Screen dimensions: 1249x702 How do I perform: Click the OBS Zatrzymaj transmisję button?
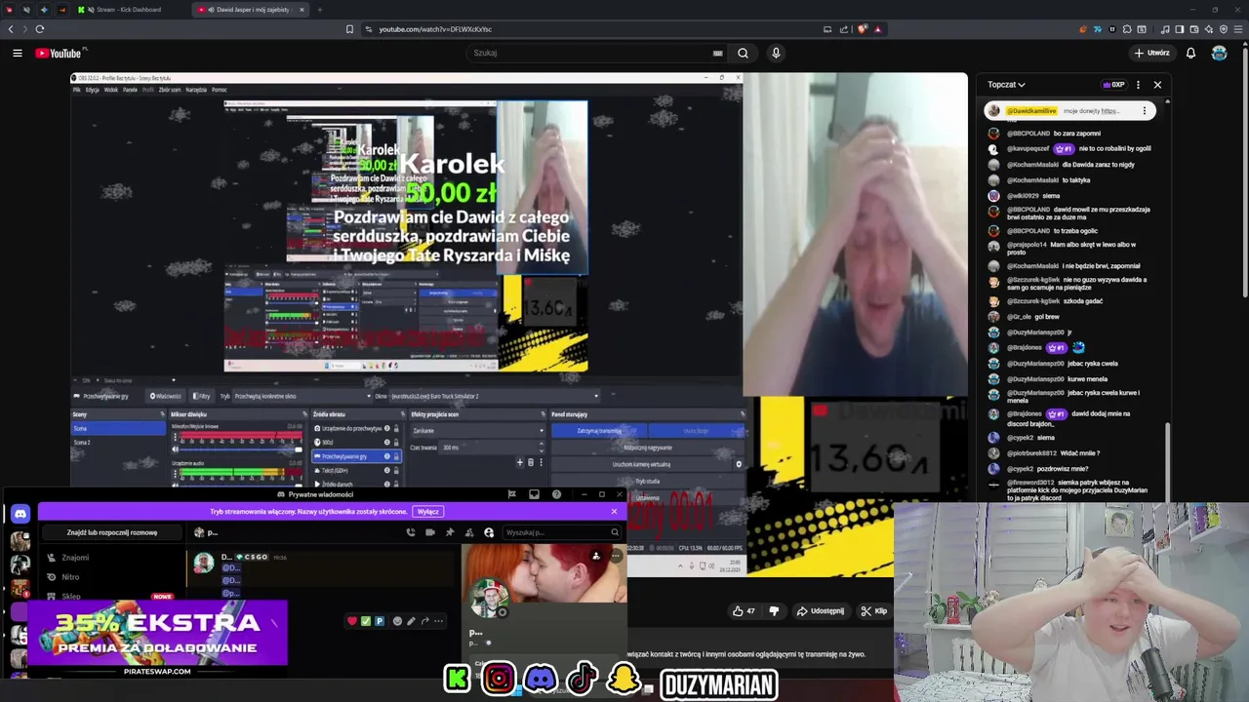pyautogui.click(x=599, y=431)
